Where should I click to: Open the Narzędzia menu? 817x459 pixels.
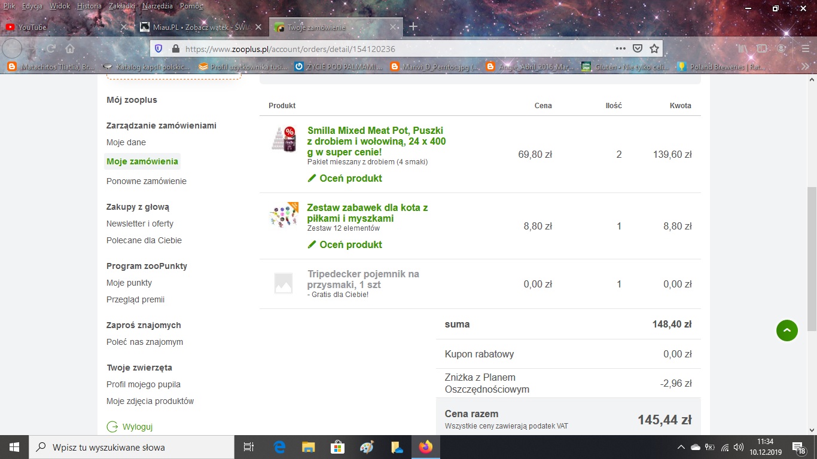[x=158, y=6]
